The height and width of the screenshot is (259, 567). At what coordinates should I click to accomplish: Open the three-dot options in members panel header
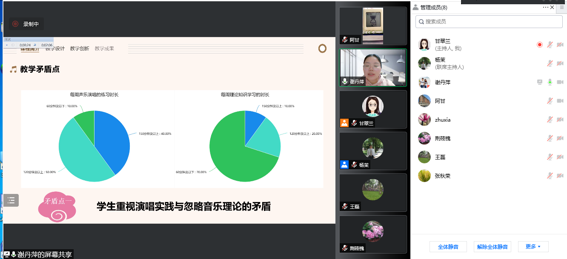point(545,7)
